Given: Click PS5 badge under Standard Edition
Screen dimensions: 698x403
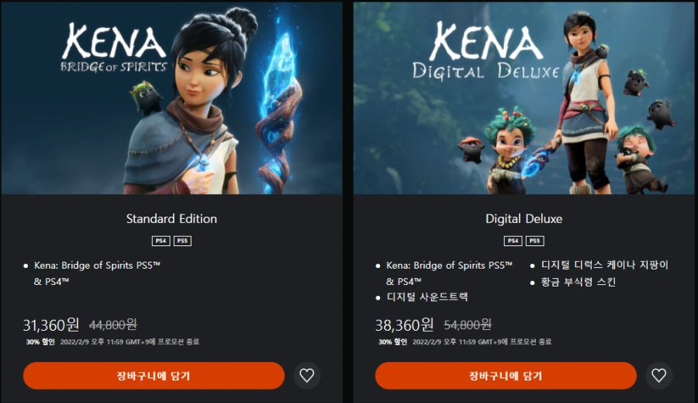Looking at the screenshot, I should 182,241.
